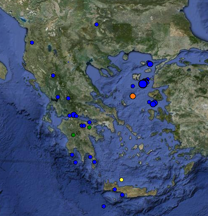Image resolution: width=208 pixels, height=216 pixels.
Task: Click the blue marker in Albania
Action: (x=32, y=43)
